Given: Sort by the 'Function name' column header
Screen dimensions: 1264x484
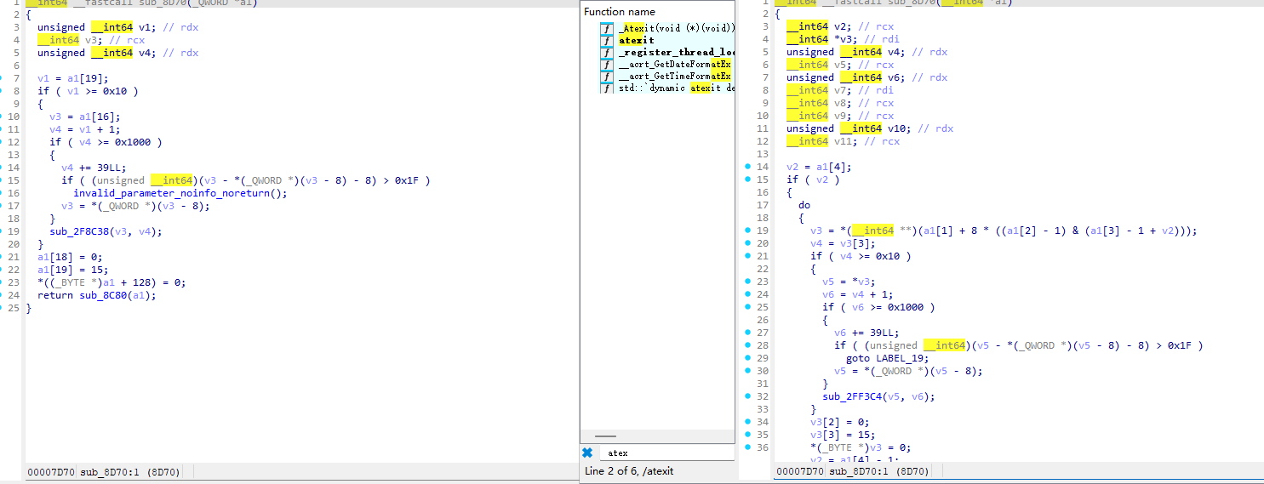Looking at the screenshot, I should coord(620,12).
